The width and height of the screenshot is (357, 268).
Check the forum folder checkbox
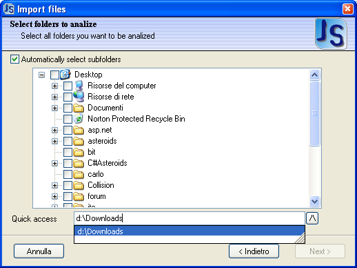(x=68, y=196)
